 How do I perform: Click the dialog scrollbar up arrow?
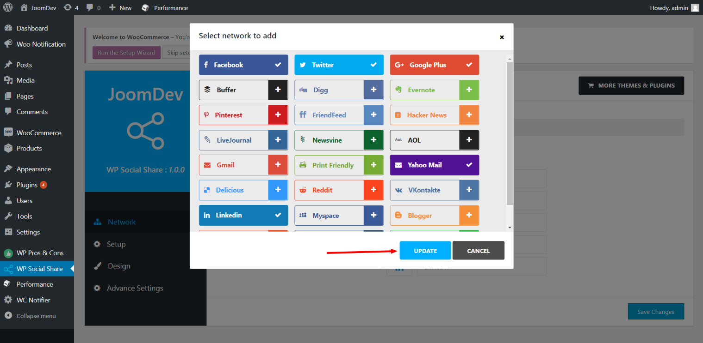pyautogui.click(x=510, y=59)
